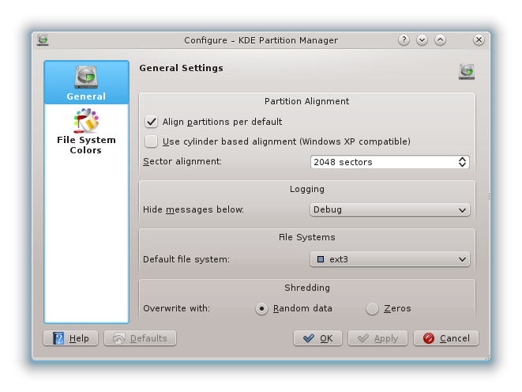Click the partition manager icon in header
This screenshot has width=522, height=392.
click(466, 72)
